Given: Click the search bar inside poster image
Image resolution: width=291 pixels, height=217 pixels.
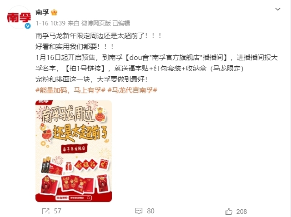Looking at the screenshot, I should click(x=74, y=198).
